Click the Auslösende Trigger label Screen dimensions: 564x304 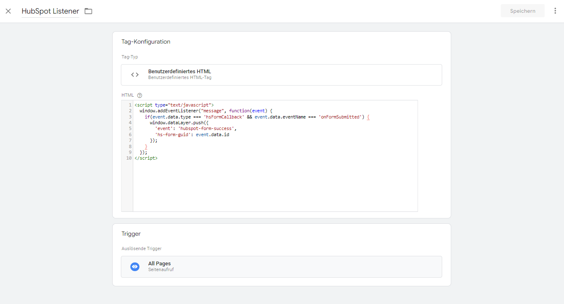coord(141,248)
